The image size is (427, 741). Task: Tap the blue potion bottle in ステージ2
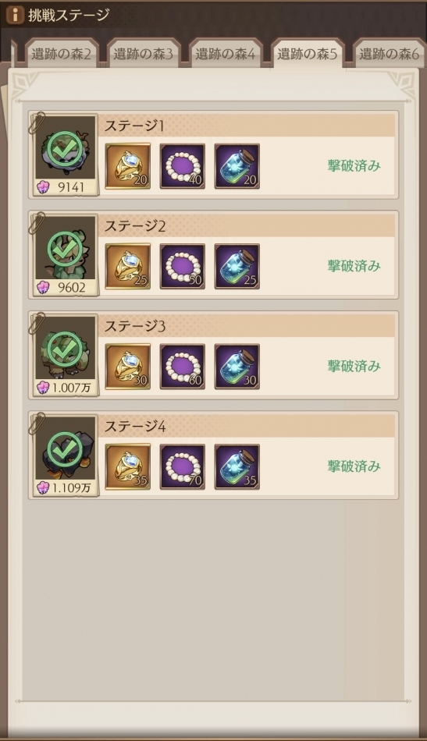click(x=237, y=267)
